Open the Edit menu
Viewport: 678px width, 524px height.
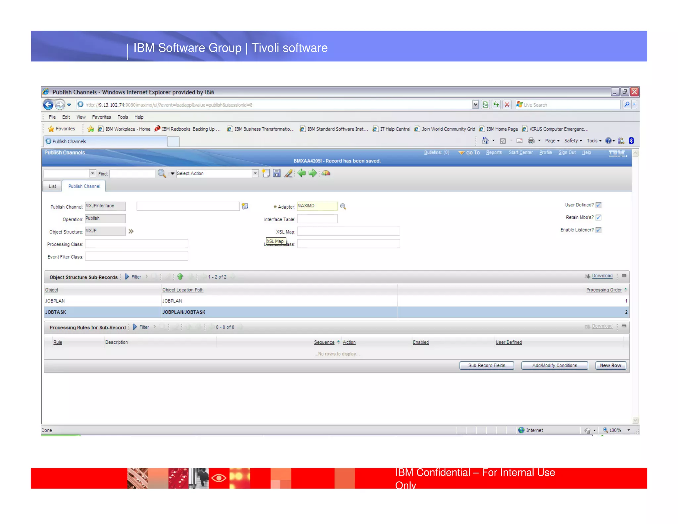[66, 117]
